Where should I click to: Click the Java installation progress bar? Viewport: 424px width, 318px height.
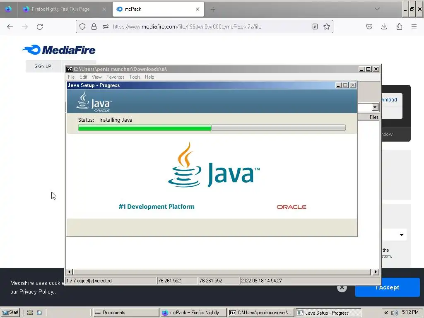212,128
